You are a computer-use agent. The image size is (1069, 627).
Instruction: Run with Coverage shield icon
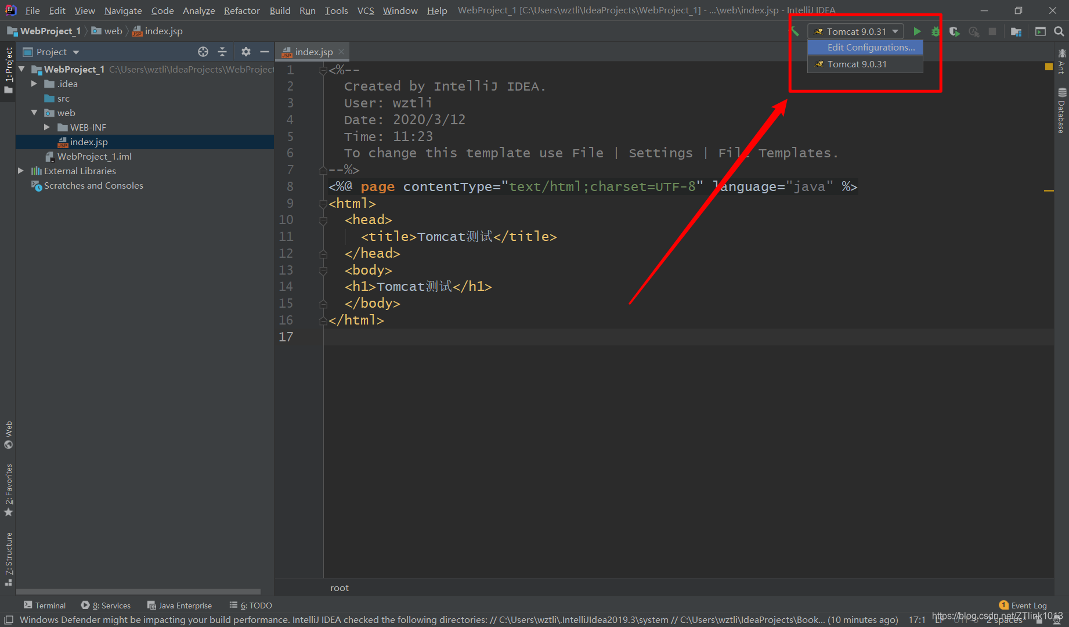pos(955,31)
